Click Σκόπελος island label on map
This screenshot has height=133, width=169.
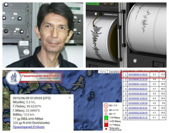point(66,91)
